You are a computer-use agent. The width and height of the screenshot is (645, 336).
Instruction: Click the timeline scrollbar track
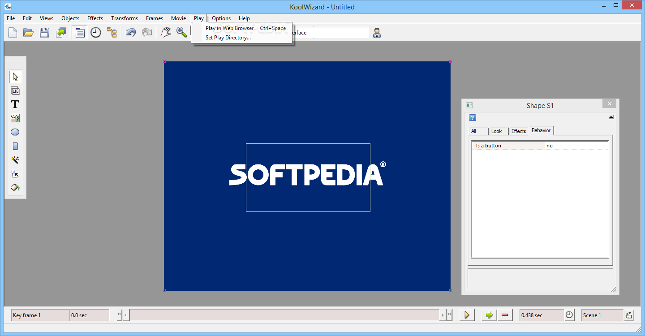click(284, 315)
